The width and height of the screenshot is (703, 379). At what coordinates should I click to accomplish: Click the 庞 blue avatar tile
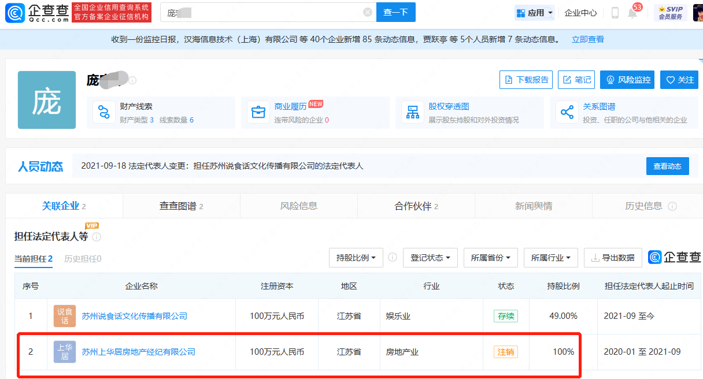tap(47, 100)
